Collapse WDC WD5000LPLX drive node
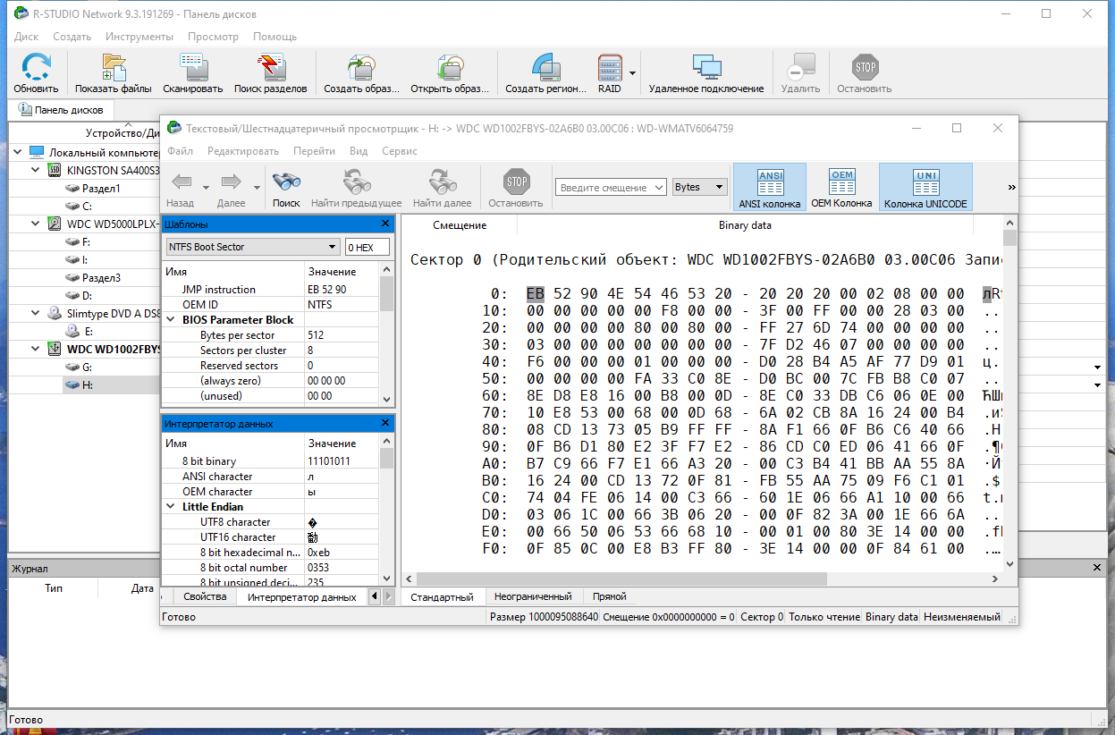1115x735 pixels. [35, 224]
